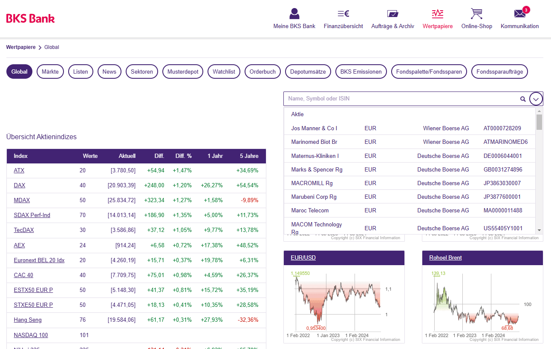This screenshot has height=349, width=551.
Task: Open the DAX index link
Action: point(20,185)
